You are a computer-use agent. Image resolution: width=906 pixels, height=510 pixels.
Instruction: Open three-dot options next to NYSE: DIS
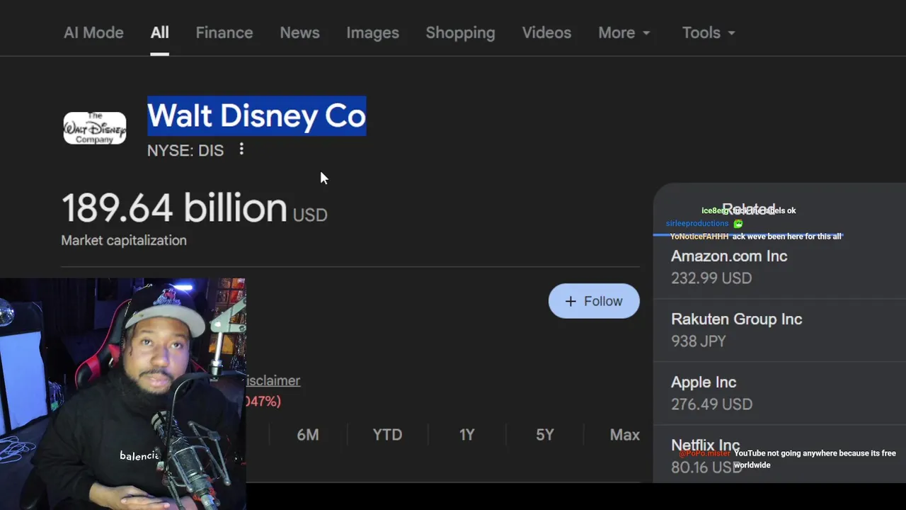tap(241, 149)
